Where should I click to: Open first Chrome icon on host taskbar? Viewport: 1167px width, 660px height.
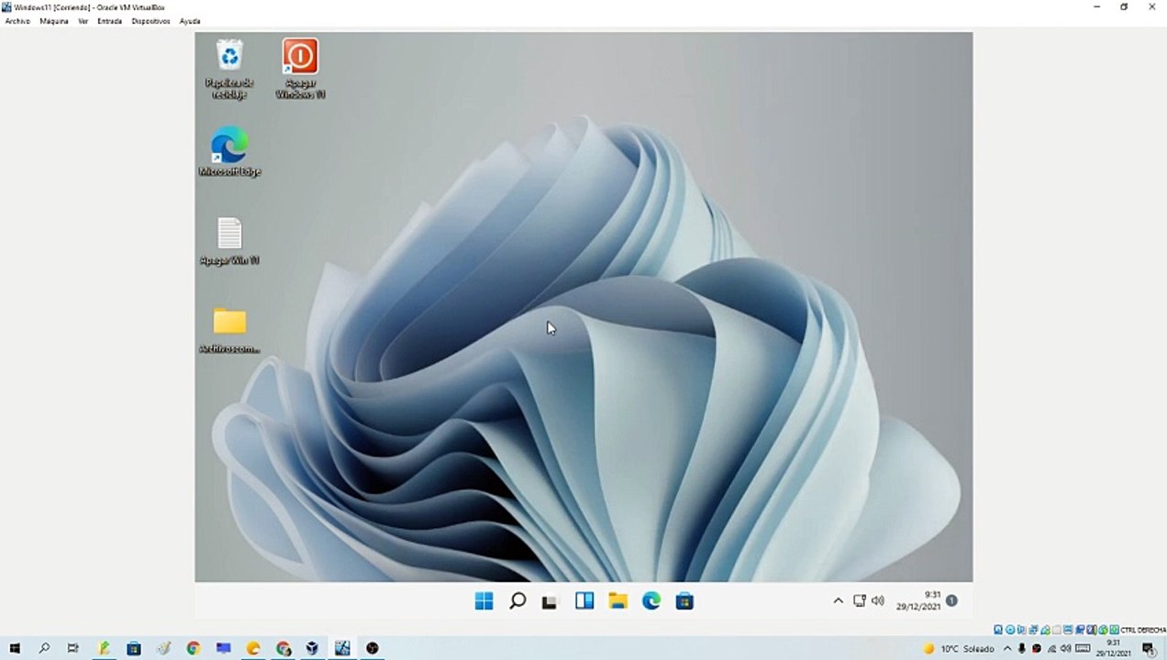point(194,648)
